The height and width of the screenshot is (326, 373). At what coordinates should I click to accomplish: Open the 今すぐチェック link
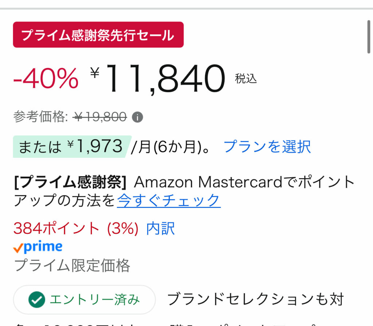(x=169, y=200)
